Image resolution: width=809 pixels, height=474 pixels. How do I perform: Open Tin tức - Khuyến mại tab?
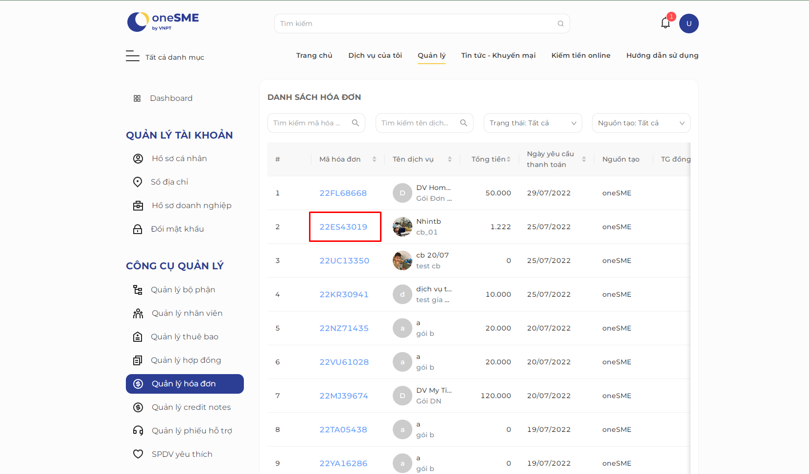coord(499,55)
